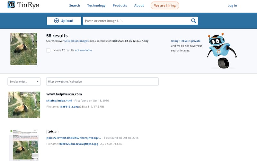The width and height of the screenshot is (257, 161).
Task: Click the TinEye wordmark text
Action: [x=28, y=5]
